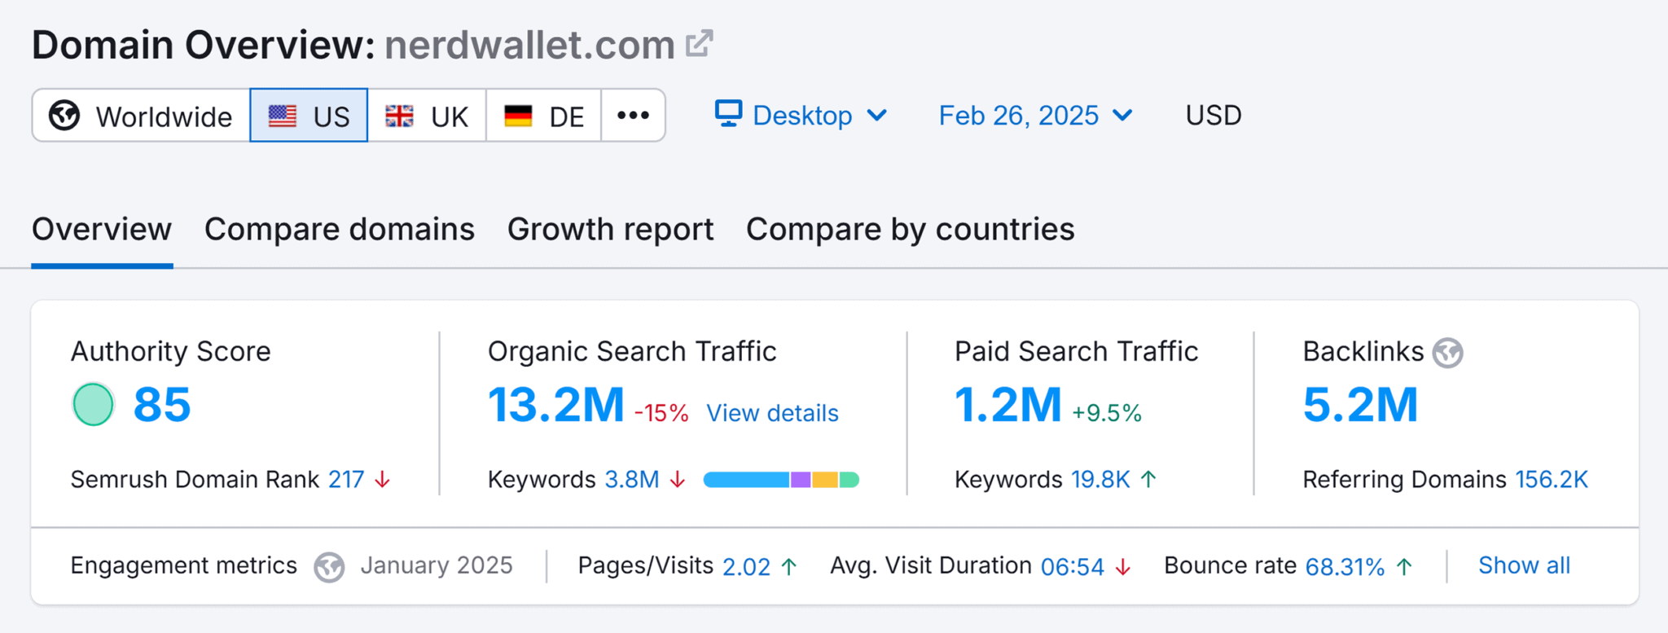This screenshot has height=633, width=1668.
Task: Switch to Compare domains tab
Action: point(340,230)
